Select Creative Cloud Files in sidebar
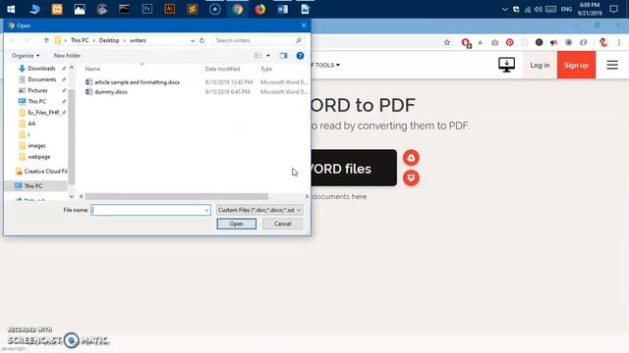Viewport: 629px width, 353px height. point(41,172)
